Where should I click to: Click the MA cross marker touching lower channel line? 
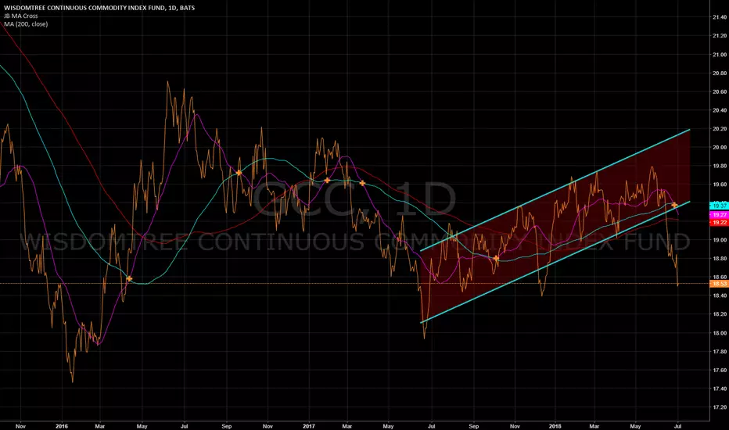tap(674, 205)
